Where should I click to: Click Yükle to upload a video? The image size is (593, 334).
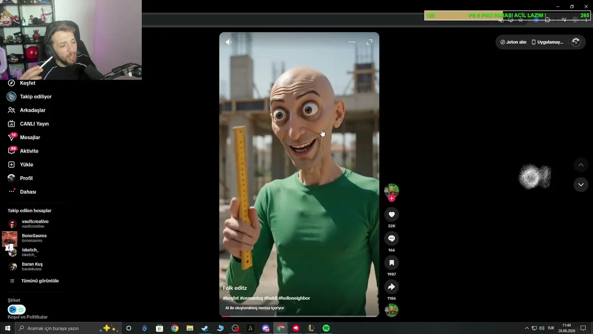20,165
